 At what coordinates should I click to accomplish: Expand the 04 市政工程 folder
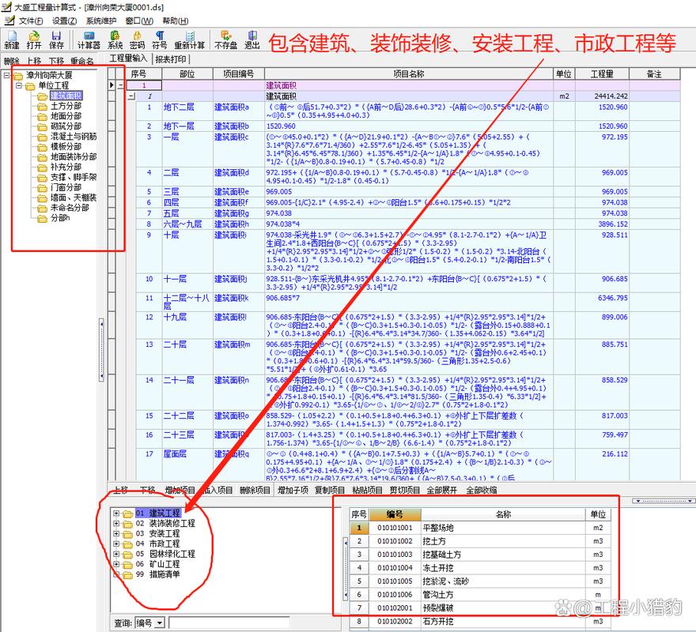(116, 544)
